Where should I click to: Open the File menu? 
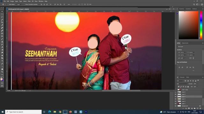point(4,1)
